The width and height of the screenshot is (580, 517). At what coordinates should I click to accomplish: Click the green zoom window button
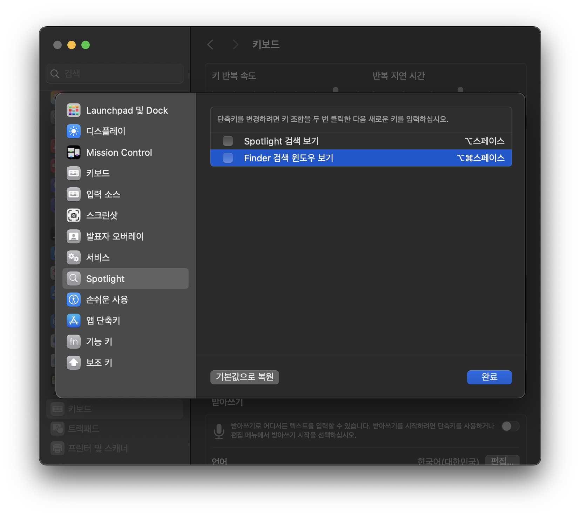click(x=86, y=45)
